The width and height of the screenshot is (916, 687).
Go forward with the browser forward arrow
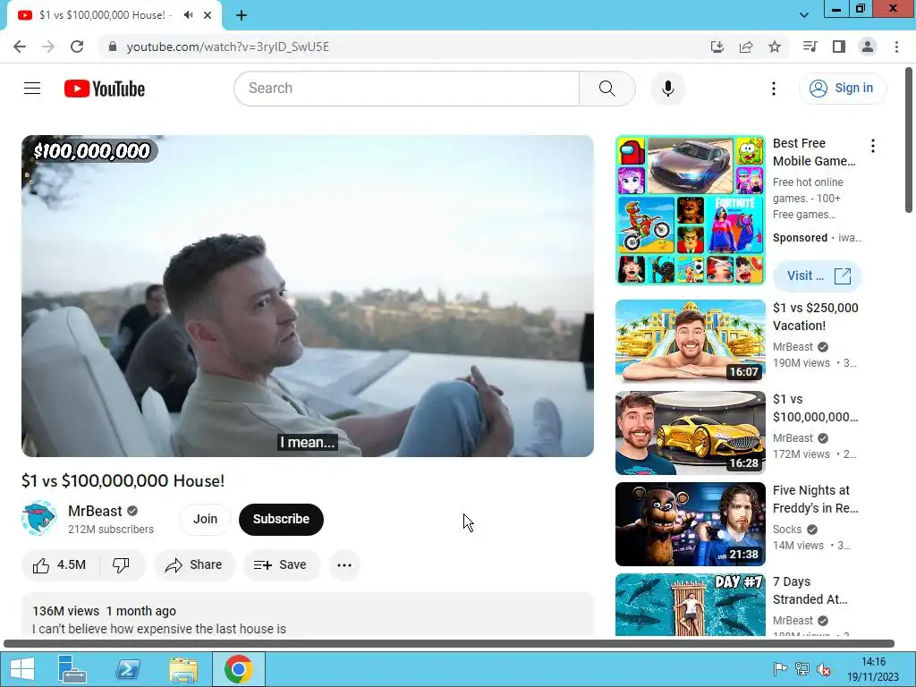pos(48,47)
